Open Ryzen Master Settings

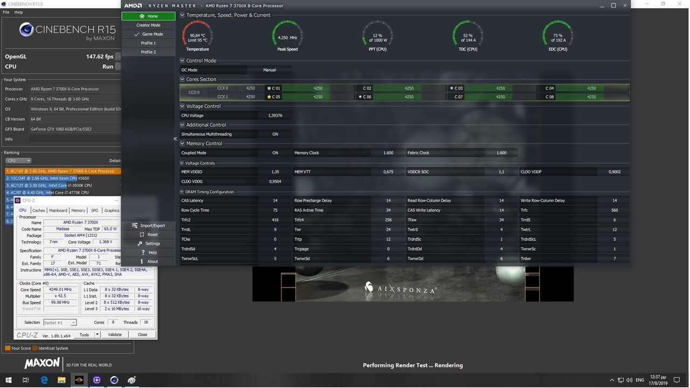tap(148, 243)
